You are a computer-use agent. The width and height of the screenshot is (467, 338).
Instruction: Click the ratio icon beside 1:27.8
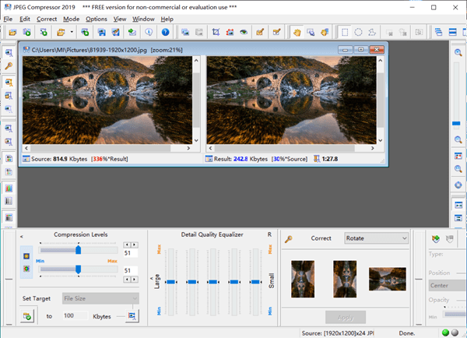pos(317,159)
